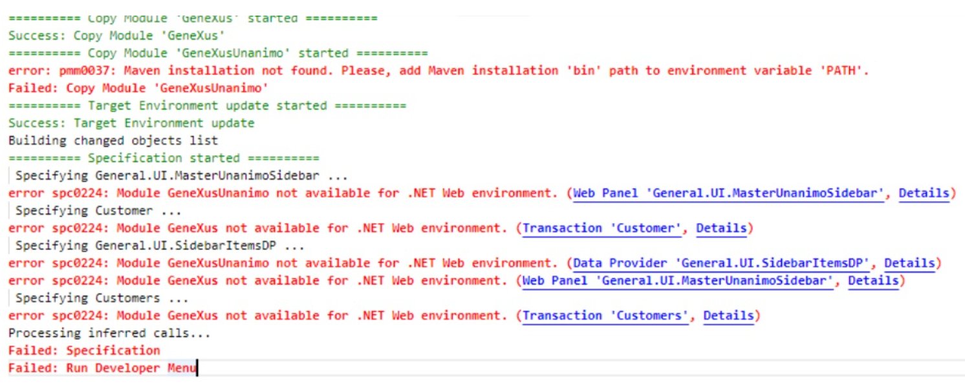Open Web Panel link in GeneXusUnanimo module error

point(728,193)
